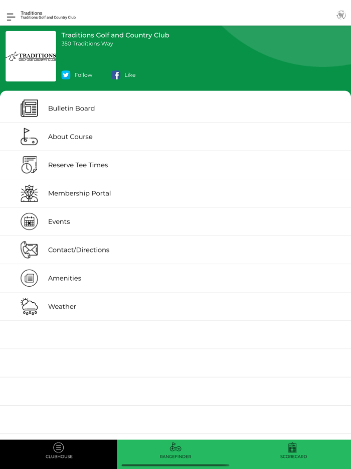Tap the Traditions club logo thumbnail
The width and height of the screenshot is (351, 469).
(31, 56)
